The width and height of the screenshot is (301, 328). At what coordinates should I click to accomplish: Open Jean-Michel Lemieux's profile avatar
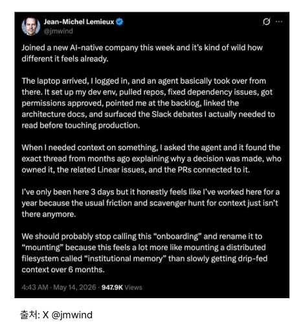coord(31,26)
